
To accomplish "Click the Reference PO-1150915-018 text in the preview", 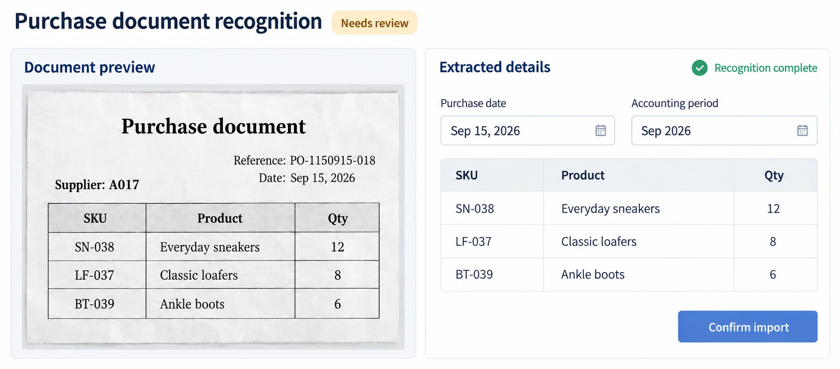I will tap(304, 160).
